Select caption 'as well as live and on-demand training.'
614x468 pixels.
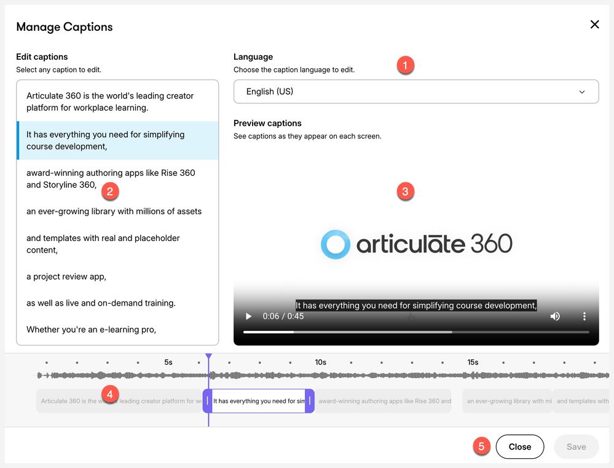117,303
